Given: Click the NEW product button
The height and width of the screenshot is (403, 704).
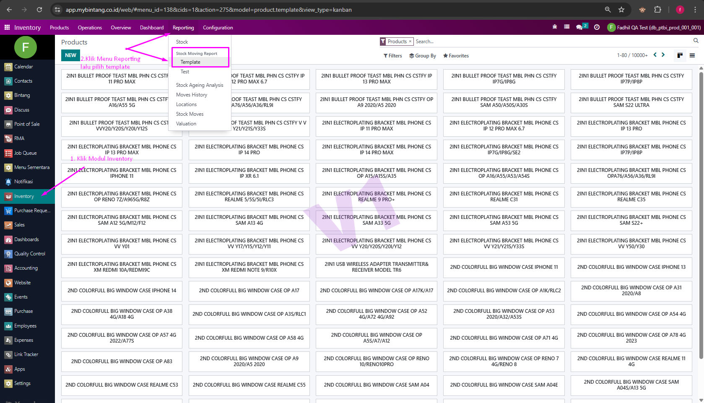Looking at the screenshot, I should 70,55.
